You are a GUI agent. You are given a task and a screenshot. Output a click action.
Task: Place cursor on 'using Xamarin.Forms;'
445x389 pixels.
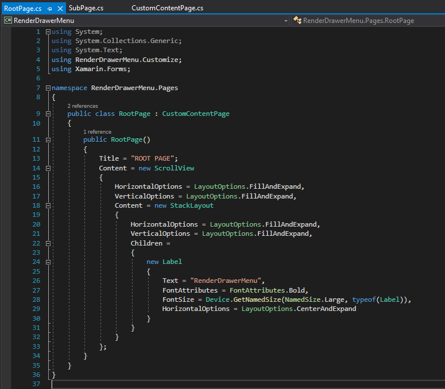(91, 69)
